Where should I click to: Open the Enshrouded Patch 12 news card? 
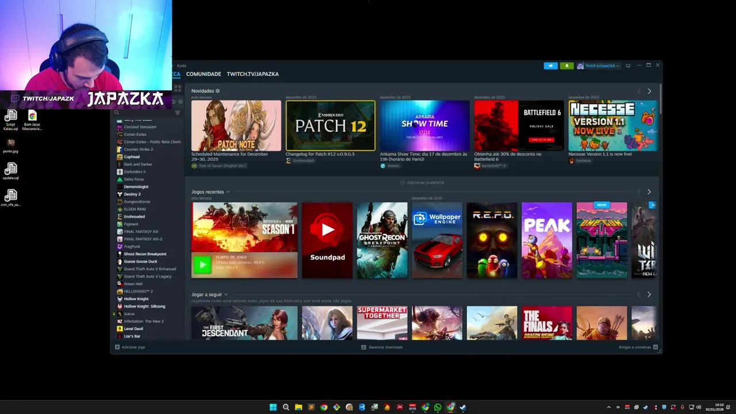coord(331,125)
